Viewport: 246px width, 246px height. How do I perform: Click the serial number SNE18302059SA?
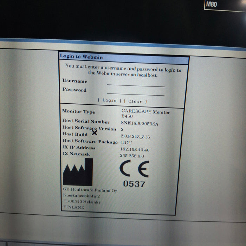pyautogui.click(x=140, y=123)
